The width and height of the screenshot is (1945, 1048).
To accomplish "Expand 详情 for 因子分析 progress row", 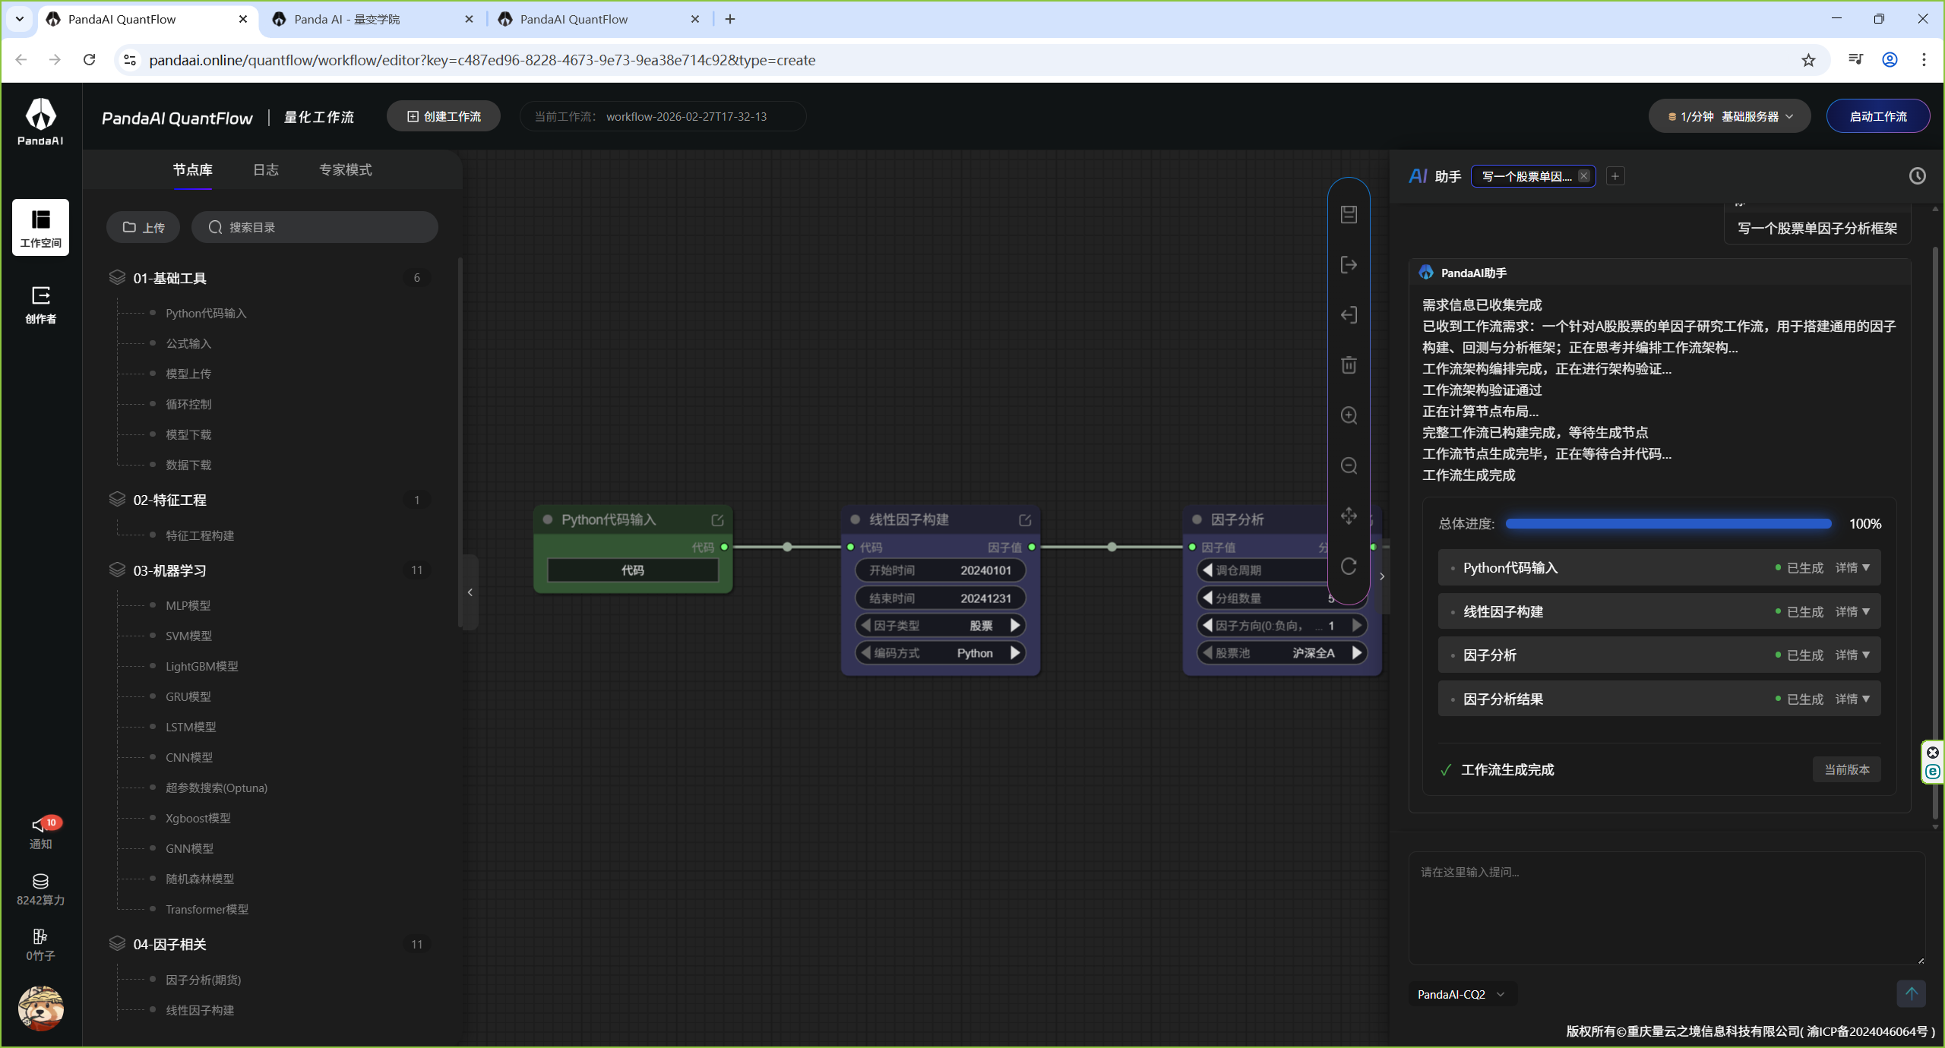I will pyautogui.click(x=1852, y=655).
